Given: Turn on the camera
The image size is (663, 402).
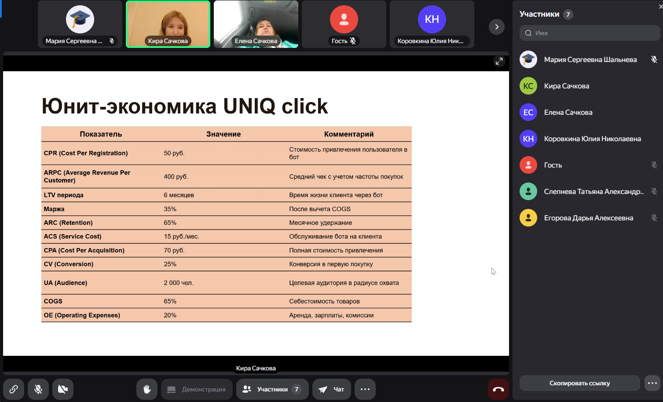Looking at the screenshot, I should (63, 389).
